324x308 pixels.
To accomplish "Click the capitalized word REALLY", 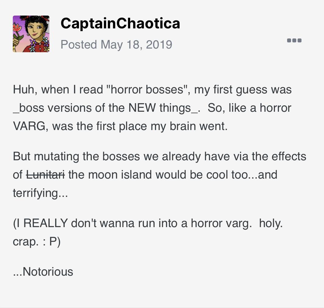I will pyautogui.click(x=45, y=223).
